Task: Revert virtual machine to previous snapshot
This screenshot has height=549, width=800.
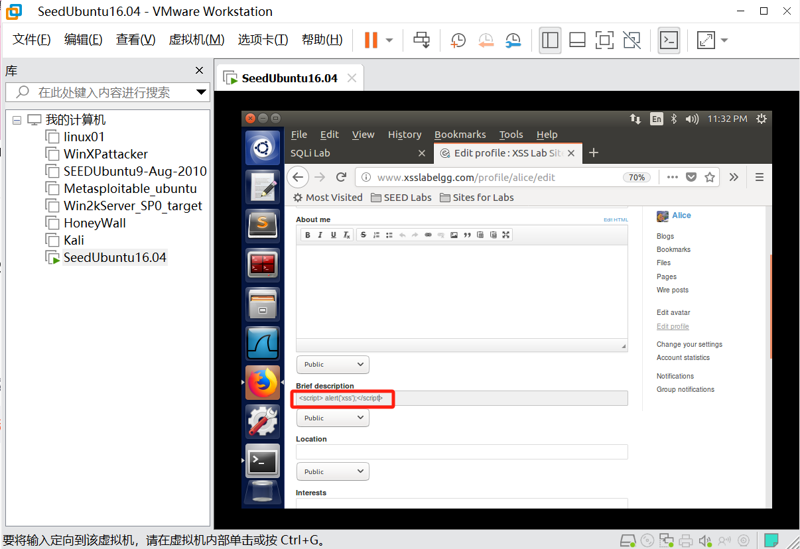Action: (x=486, y=40)
